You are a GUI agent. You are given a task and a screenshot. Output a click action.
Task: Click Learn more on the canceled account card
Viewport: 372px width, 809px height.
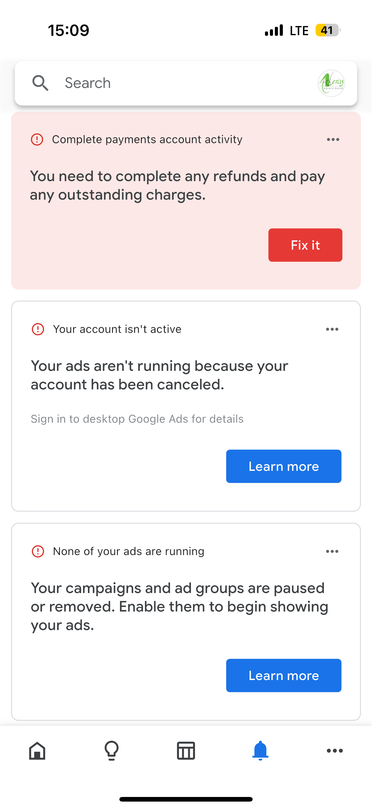click(x=284, y=466)
